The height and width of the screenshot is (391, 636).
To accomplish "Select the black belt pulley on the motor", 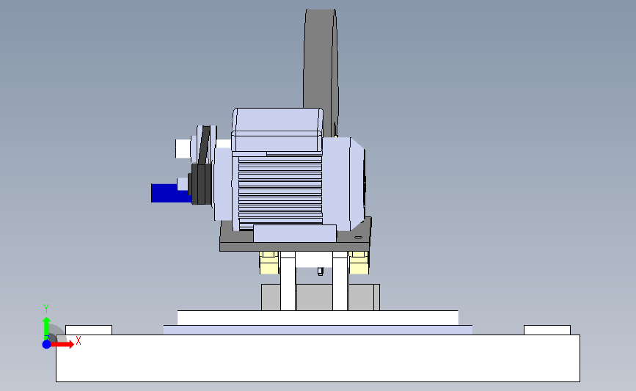I will 202,183.
